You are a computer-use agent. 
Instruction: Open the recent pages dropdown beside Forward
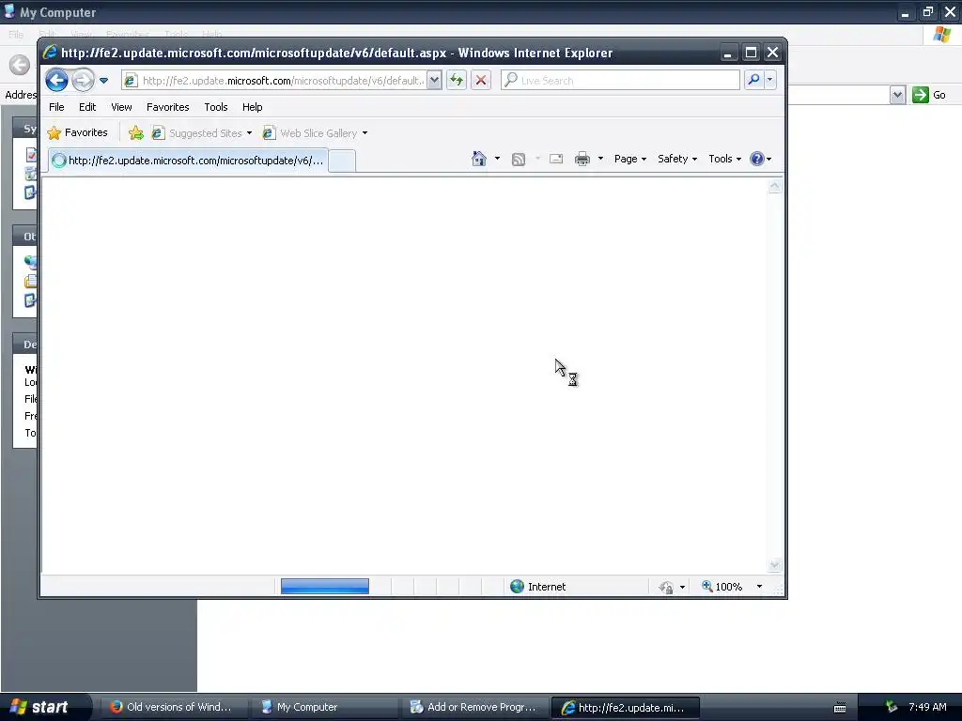pos(103,81)
